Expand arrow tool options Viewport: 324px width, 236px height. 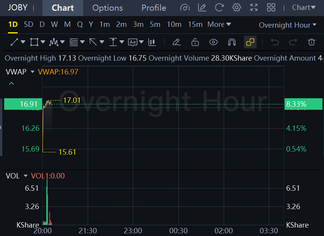pyautogui.click(x=102, y=42)
